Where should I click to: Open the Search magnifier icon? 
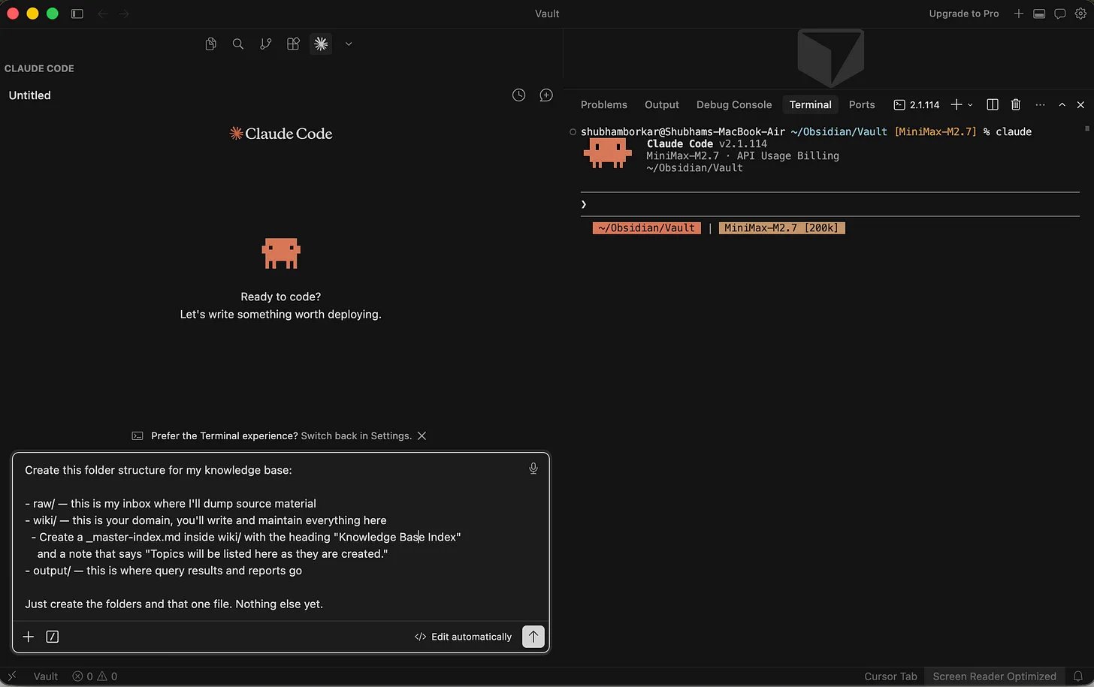tap(238, 44)
